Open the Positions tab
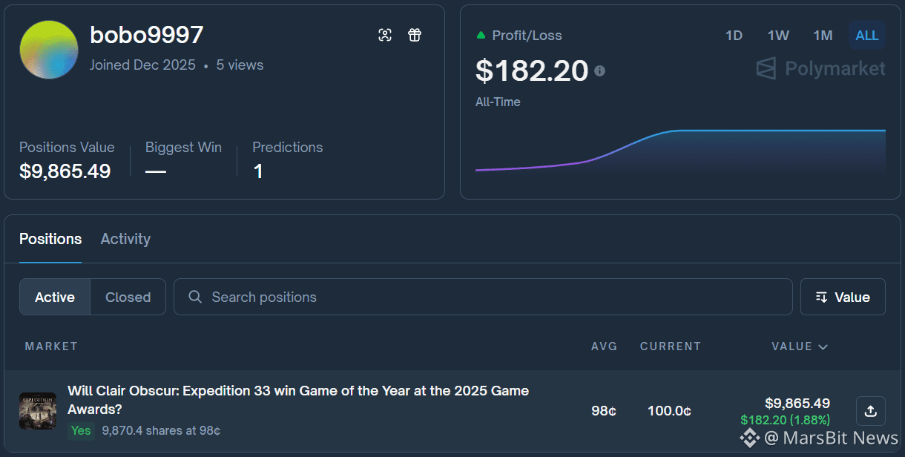The image size is (905, 457). tap(50, 239)
